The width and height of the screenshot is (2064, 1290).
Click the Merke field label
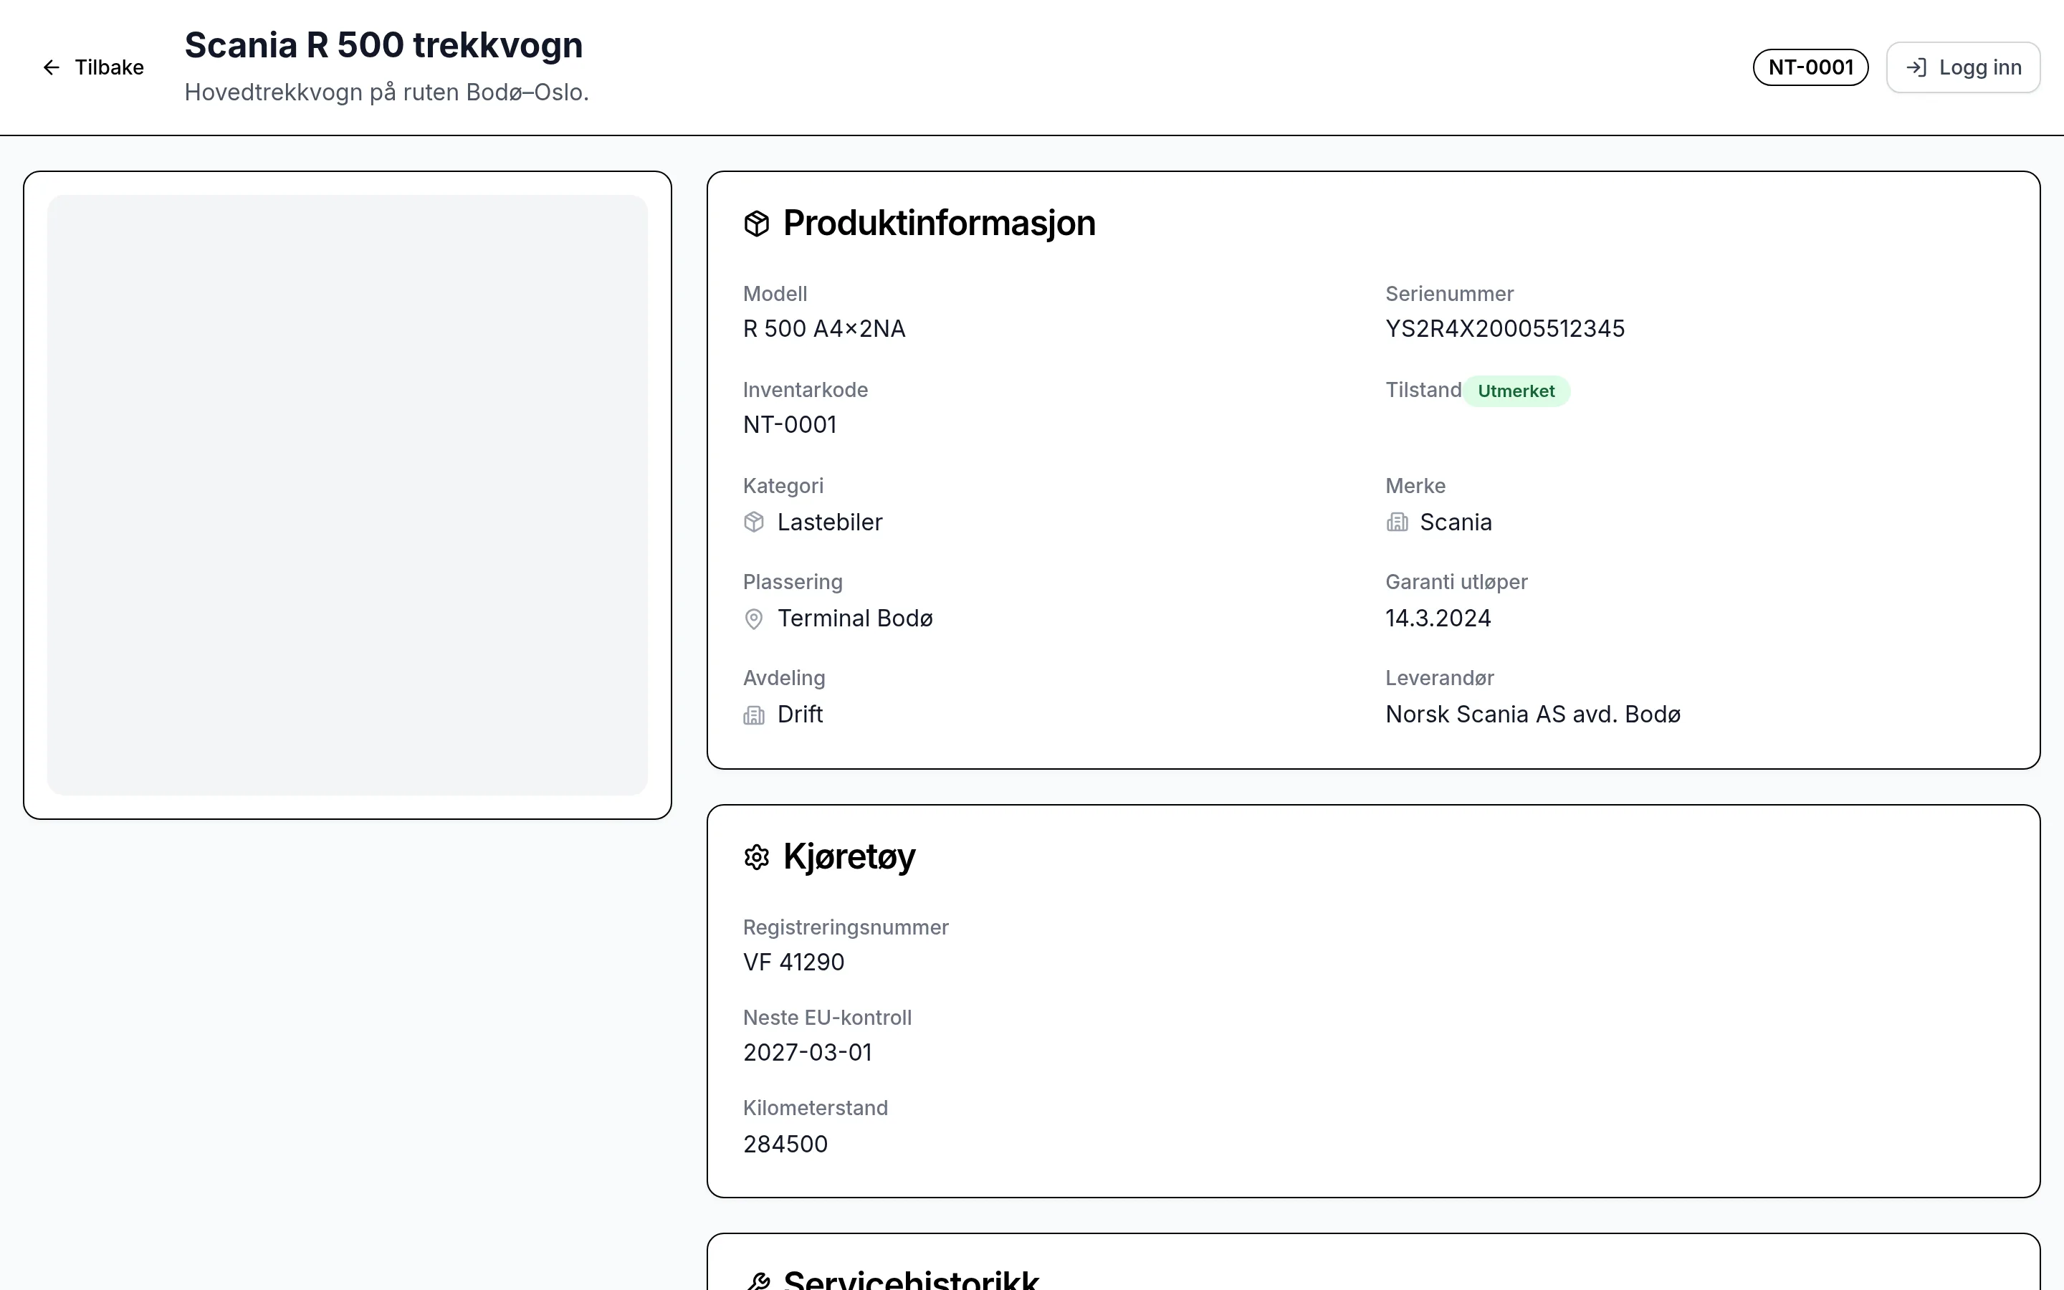click(1415, 487)
